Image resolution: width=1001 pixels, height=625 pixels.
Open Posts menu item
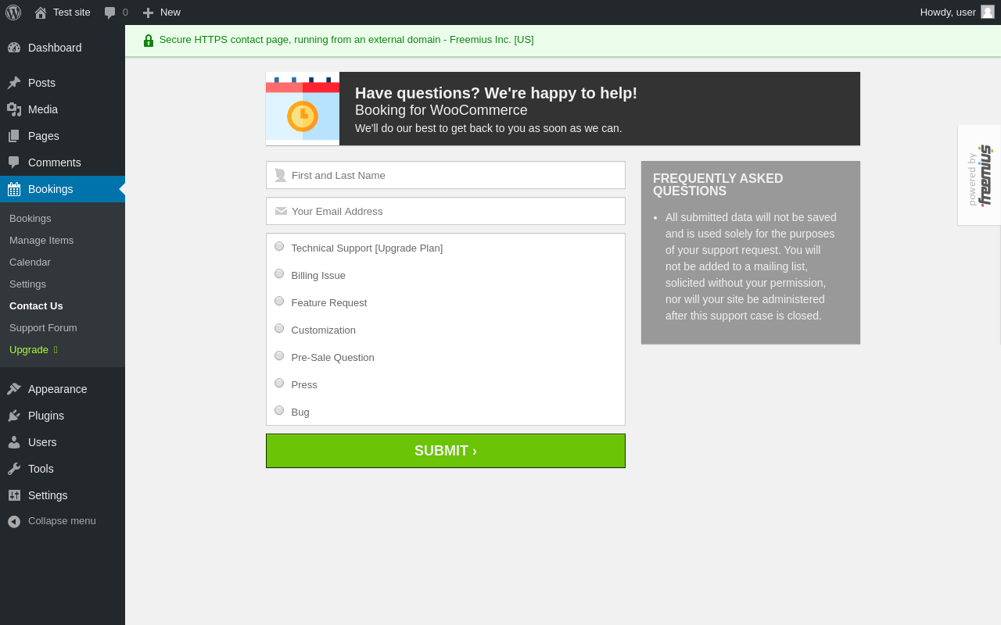coord(63,83)
